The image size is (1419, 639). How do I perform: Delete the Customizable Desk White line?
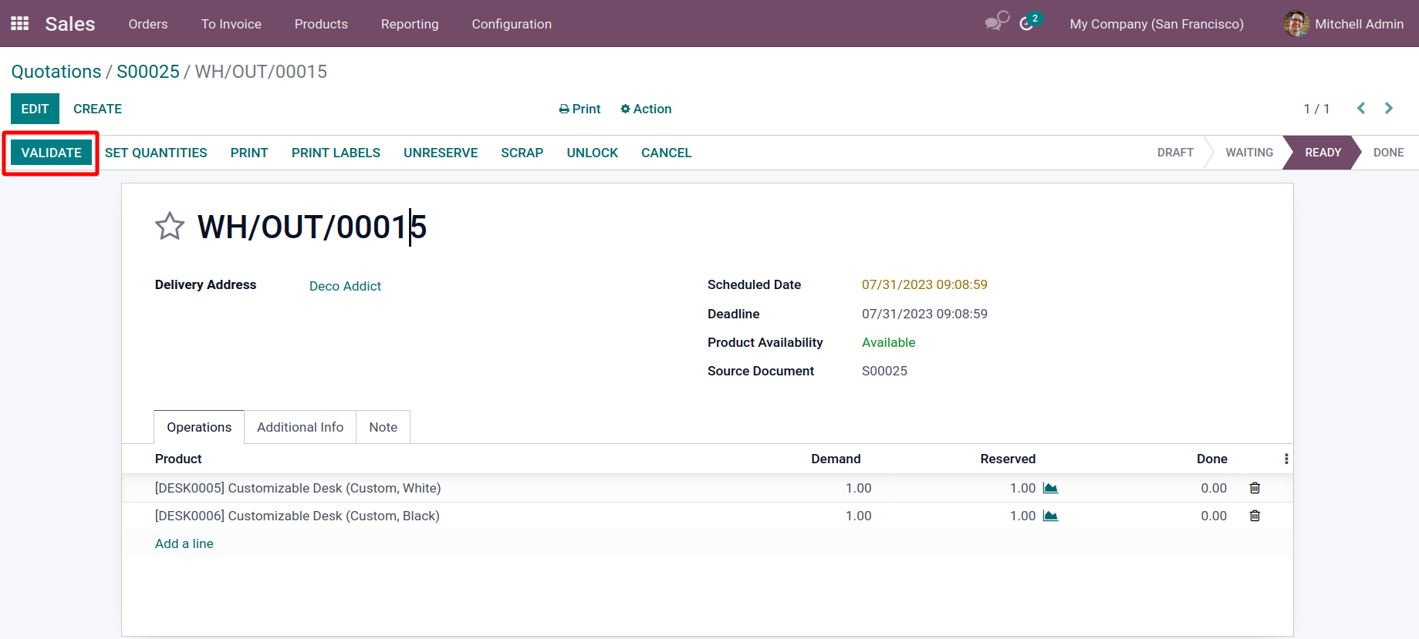(1255, 488)
